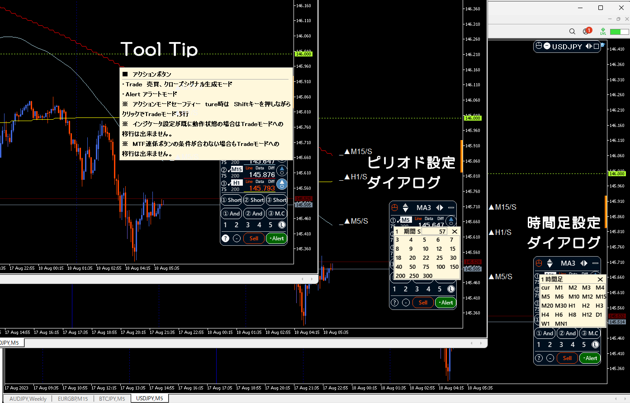
Task: Click the orange mouse icon on the 期間 dialog panel
Action: tap(394, 207)
